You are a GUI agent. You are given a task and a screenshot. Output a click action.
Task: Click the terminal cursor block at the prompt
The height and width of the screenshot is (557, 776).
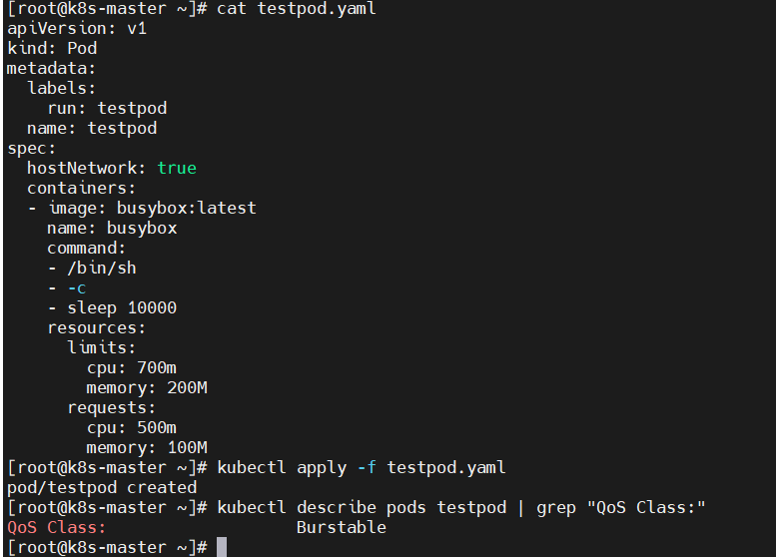point(222,547)
